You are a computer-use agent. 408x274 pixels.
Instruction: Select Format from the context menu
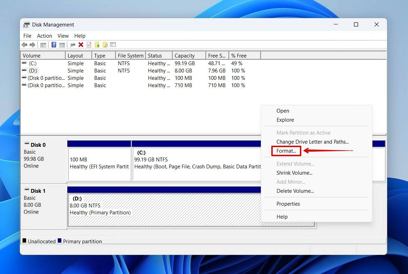click(286, 151)
